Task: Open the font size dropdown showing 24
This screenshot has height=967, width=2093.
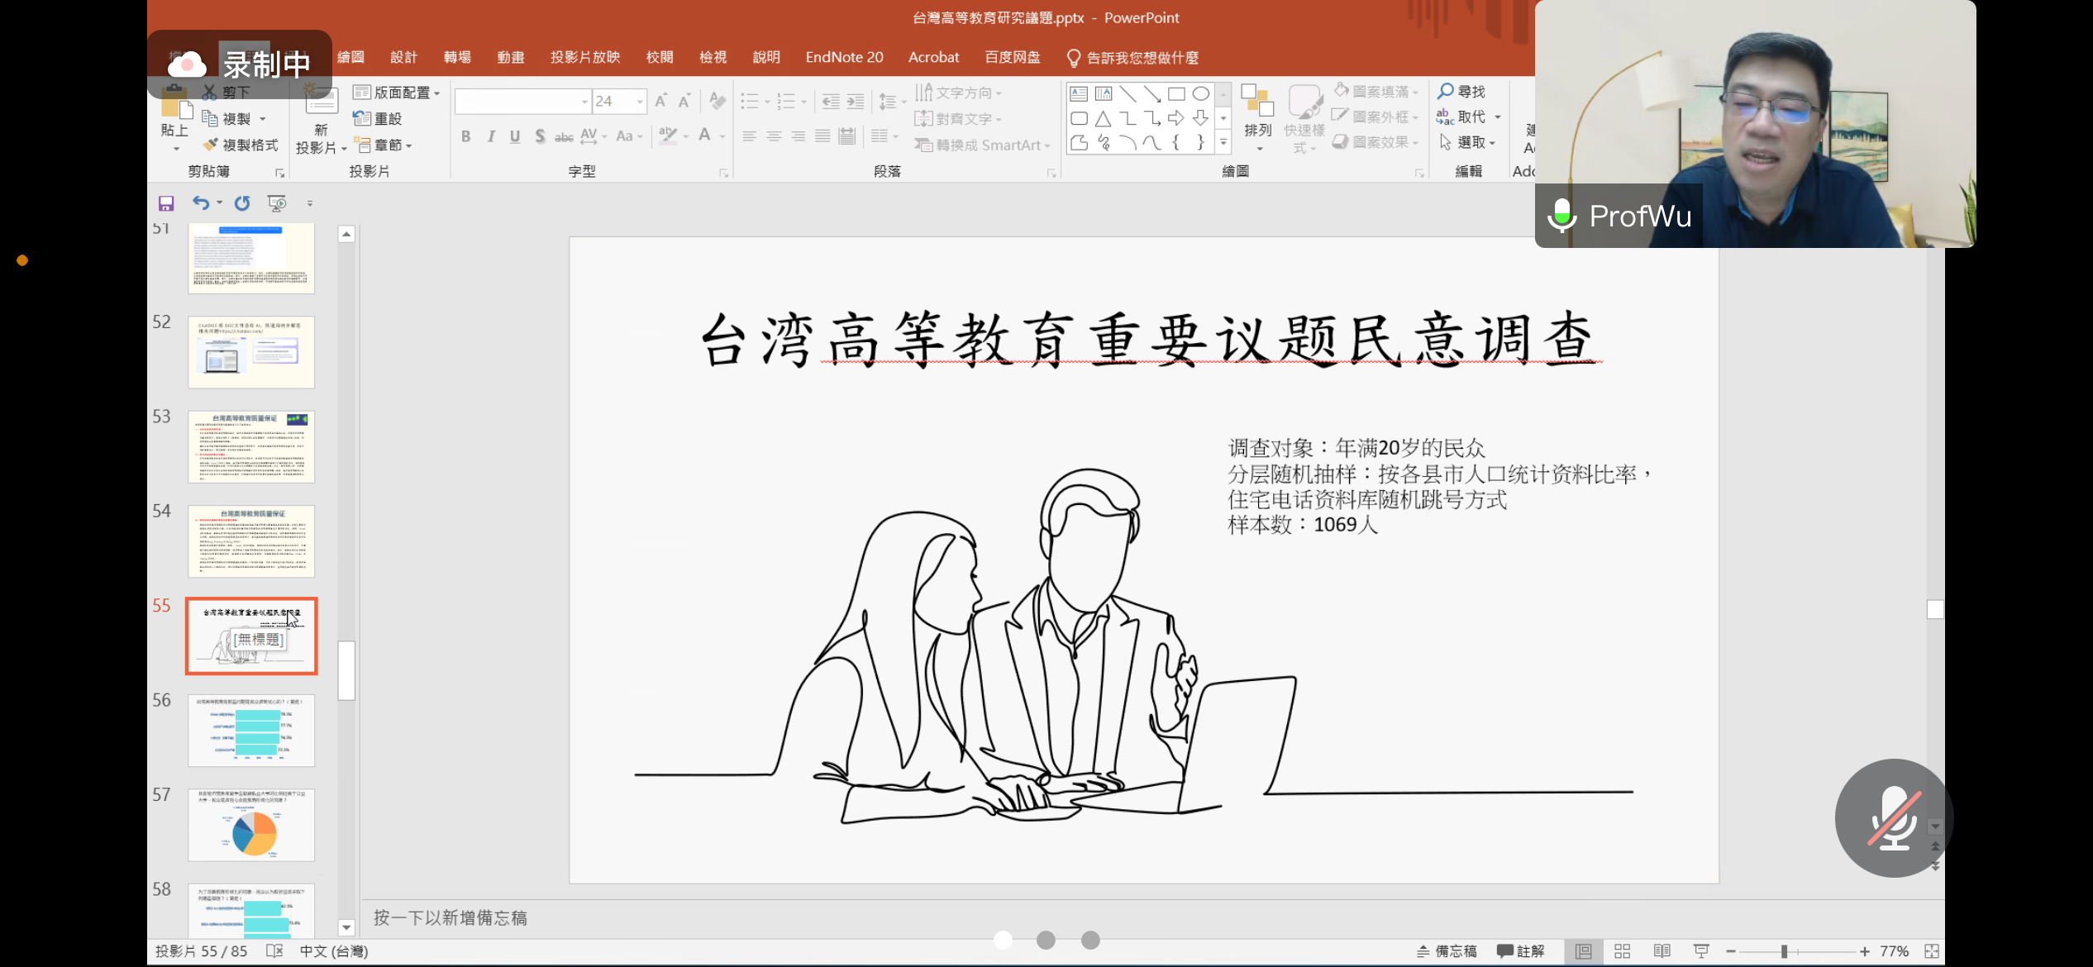Action: (x=640, y=102)
